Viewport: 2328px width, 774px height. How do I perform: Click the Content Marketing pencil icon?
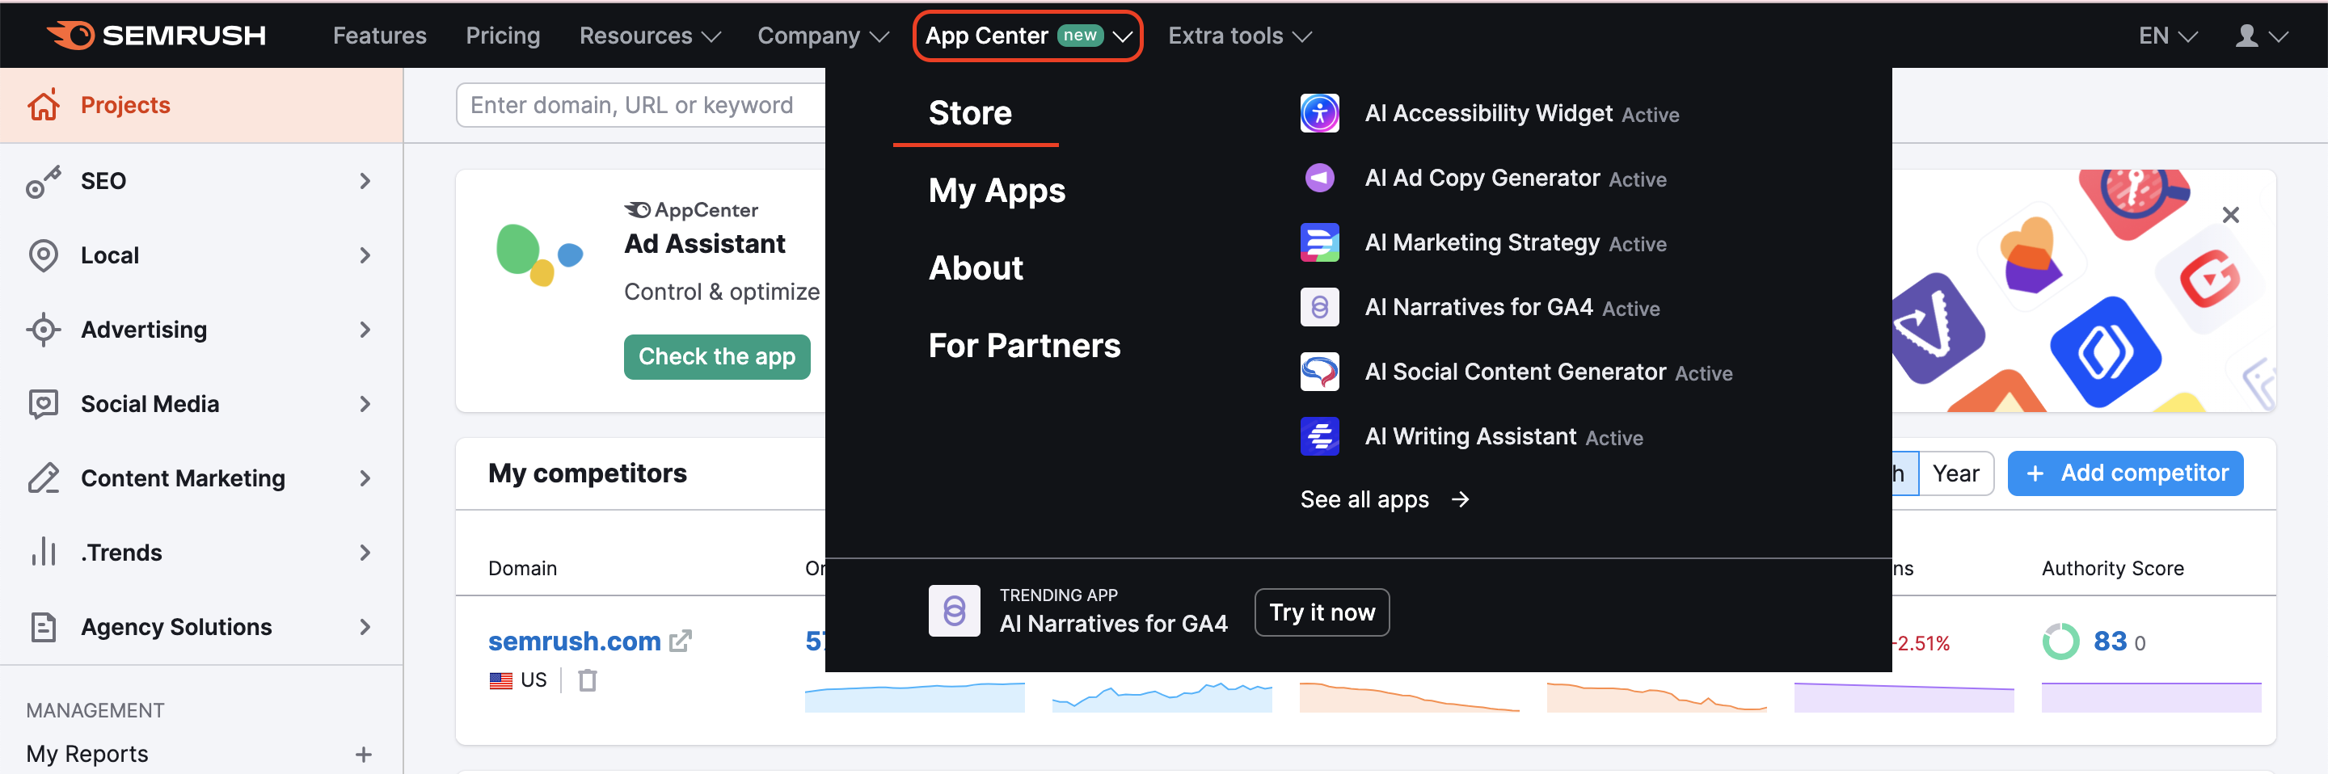pyautogui.click(x=44, y=477)
